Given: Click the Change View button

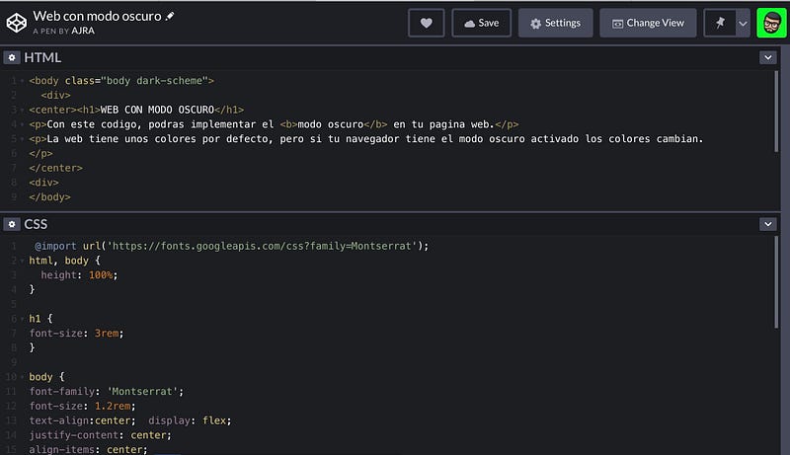Looking at the screenshot, I should click(x=648, y=23).
